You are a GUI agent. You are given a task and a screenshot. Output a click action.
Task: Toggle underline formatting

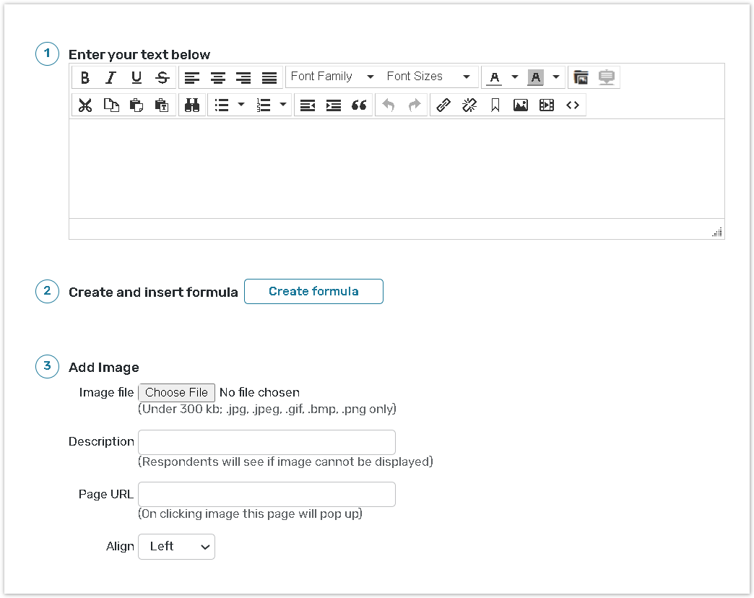tap(136, 77)
